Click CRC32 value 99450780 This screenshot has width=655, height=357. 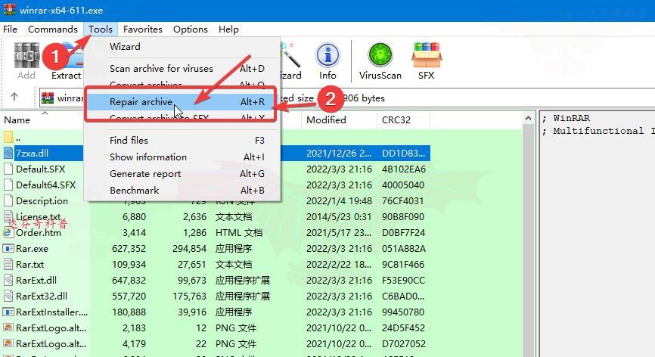click(403, 312)
